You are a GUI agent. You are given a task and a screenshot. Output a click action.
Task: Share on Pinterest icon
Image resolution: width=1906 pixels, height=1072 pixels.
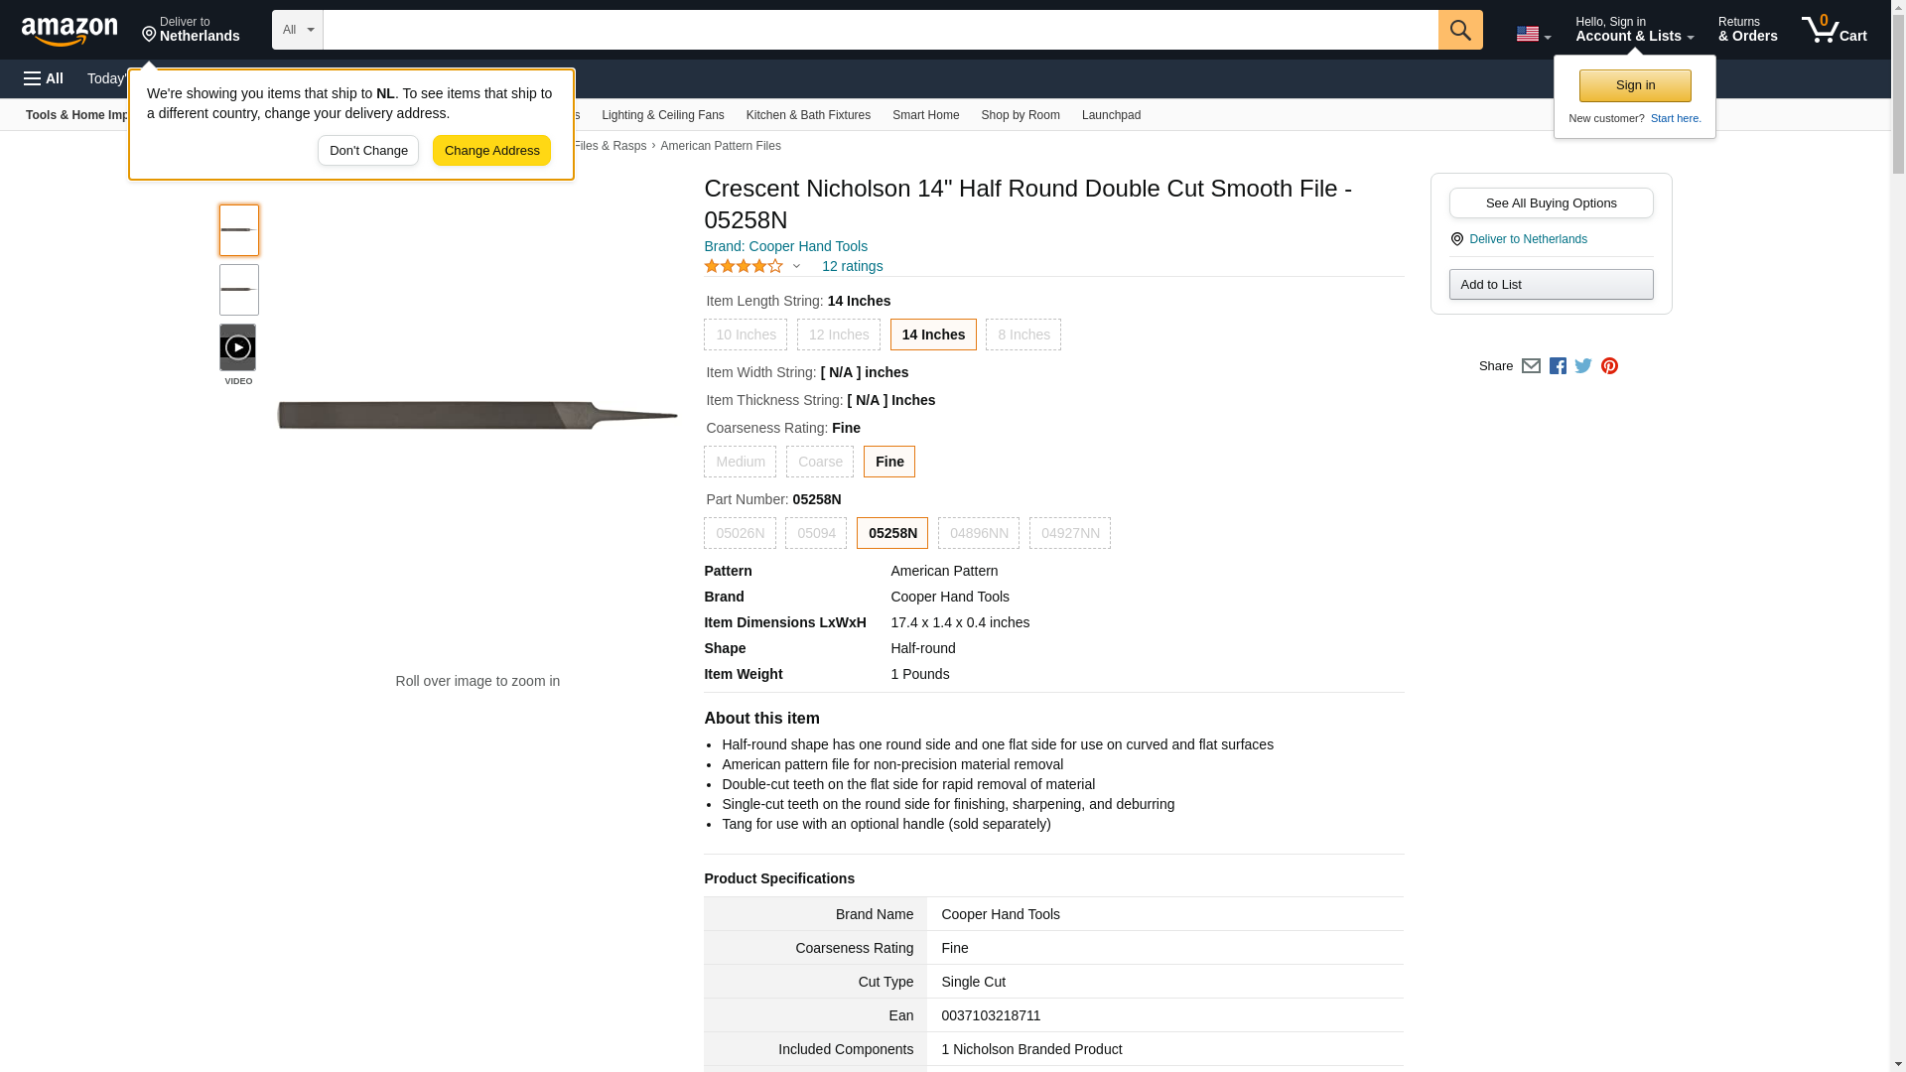(1609, 366)
